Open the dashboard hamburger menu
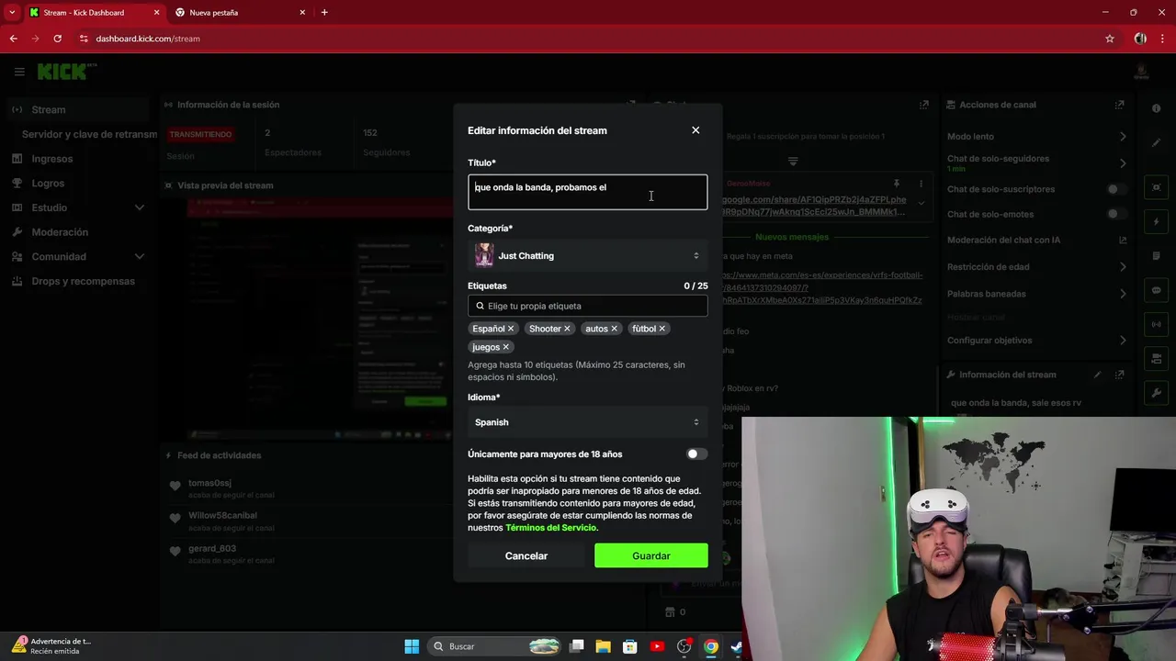Image resolution: width=1176 pixels, height=661 pixels. coord(19,72)
